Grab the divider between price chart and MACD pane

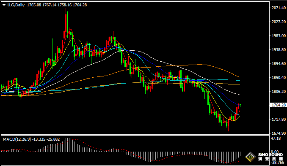(135, 135)
